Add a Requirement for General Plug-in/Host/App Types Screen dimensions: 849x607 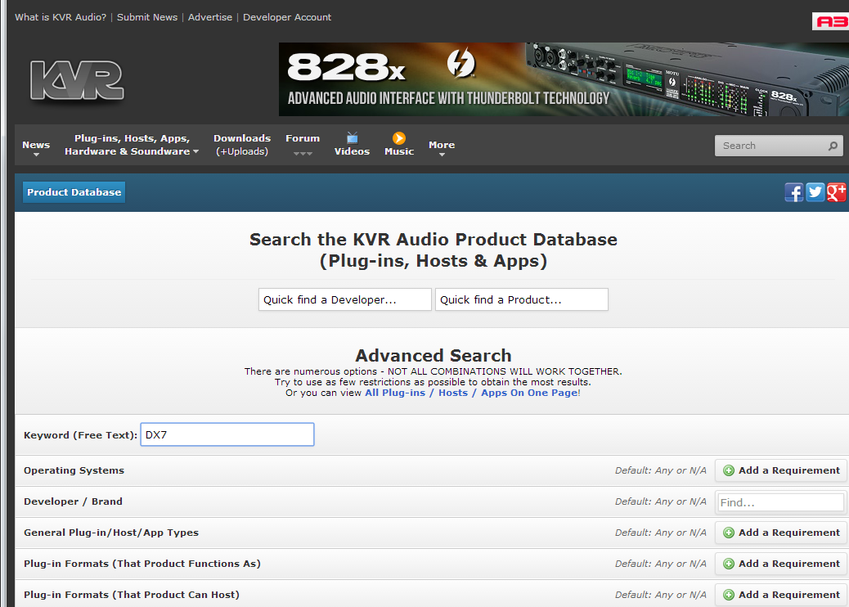pos(781,533)
